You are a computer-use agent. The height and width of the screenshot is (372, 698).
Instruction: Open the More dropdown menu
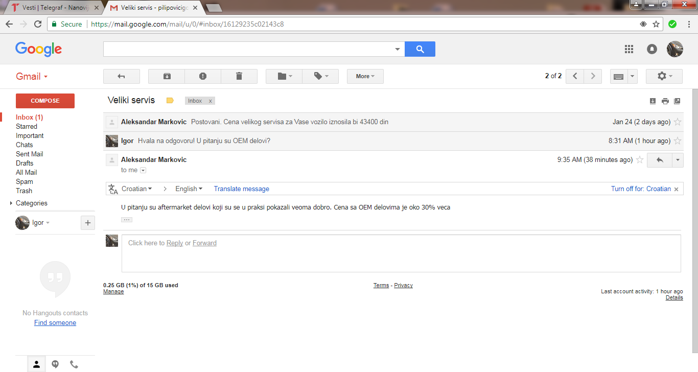(365, 76)
